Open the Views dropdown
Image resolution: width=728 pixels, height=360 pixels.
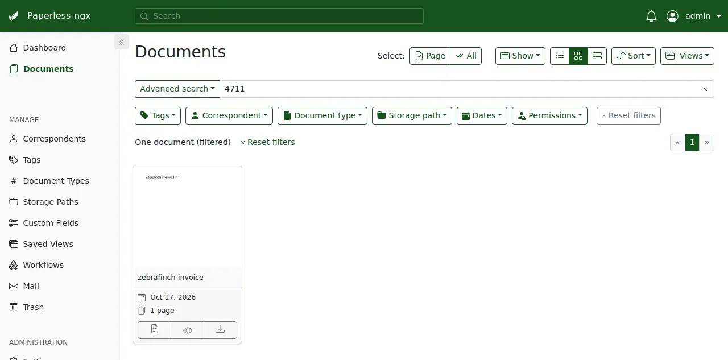(x=687, y=56)
